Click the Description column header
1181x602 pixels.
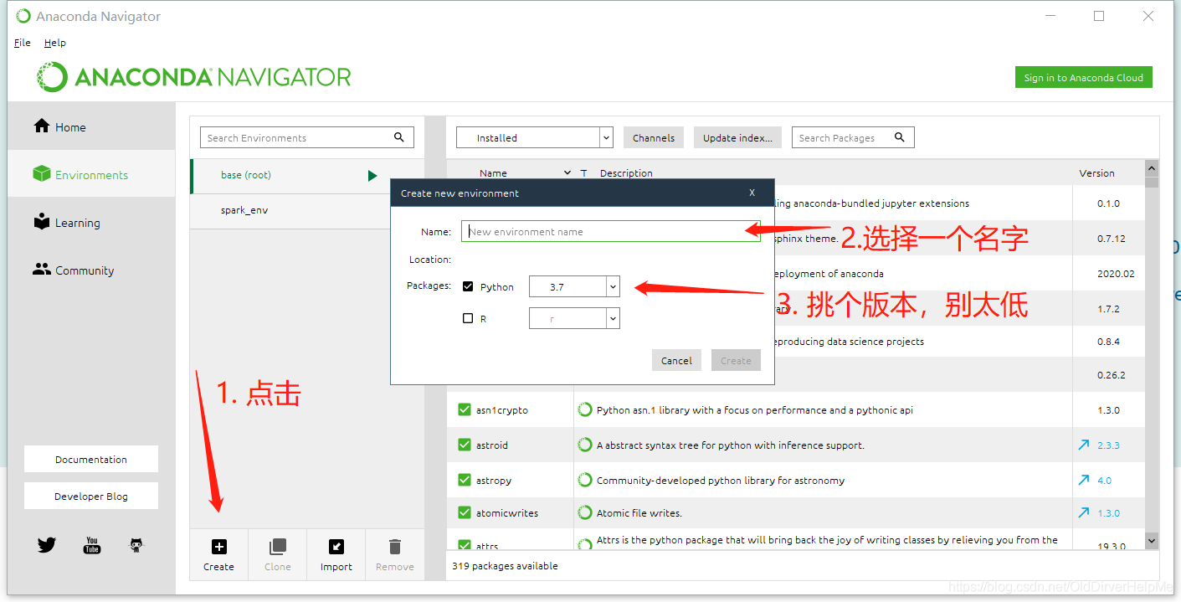pyautogui.click(x=626, y=173)
